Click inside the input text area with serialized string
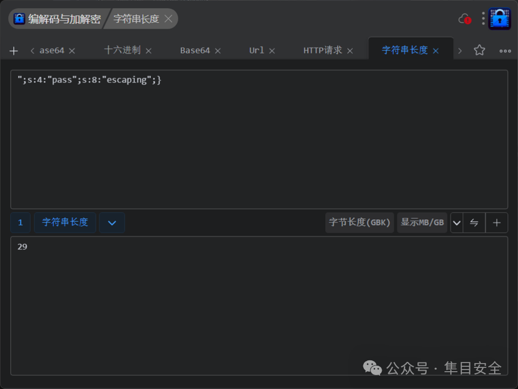518x389 pixels. point(259,139)
